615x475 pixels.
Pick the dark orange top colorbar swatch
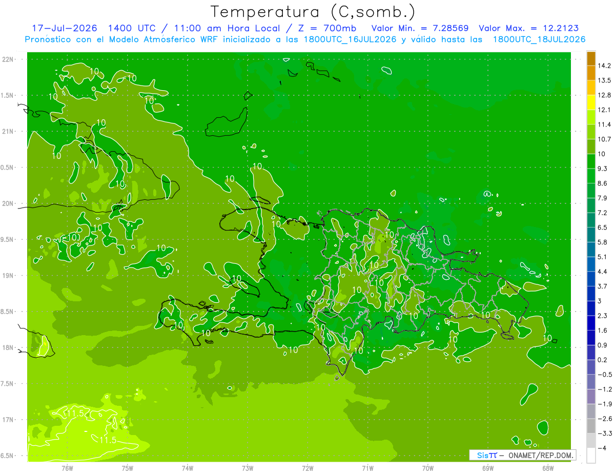point(591,58)
